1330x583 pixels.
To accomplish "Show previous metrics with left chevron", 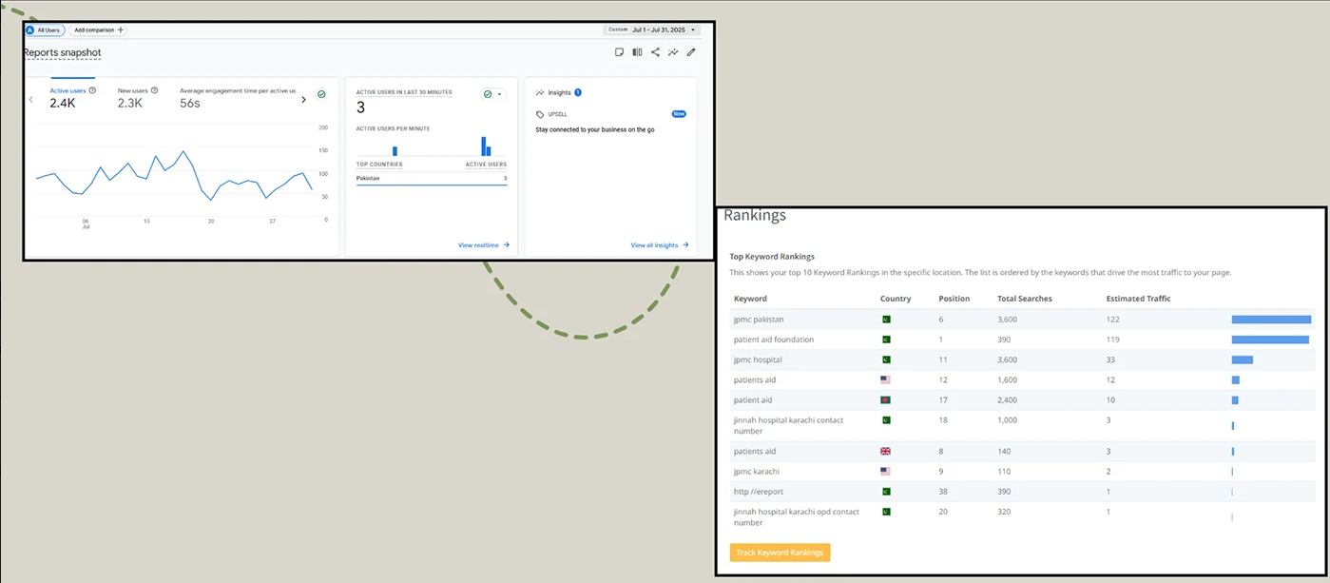I will coord(30,99).
